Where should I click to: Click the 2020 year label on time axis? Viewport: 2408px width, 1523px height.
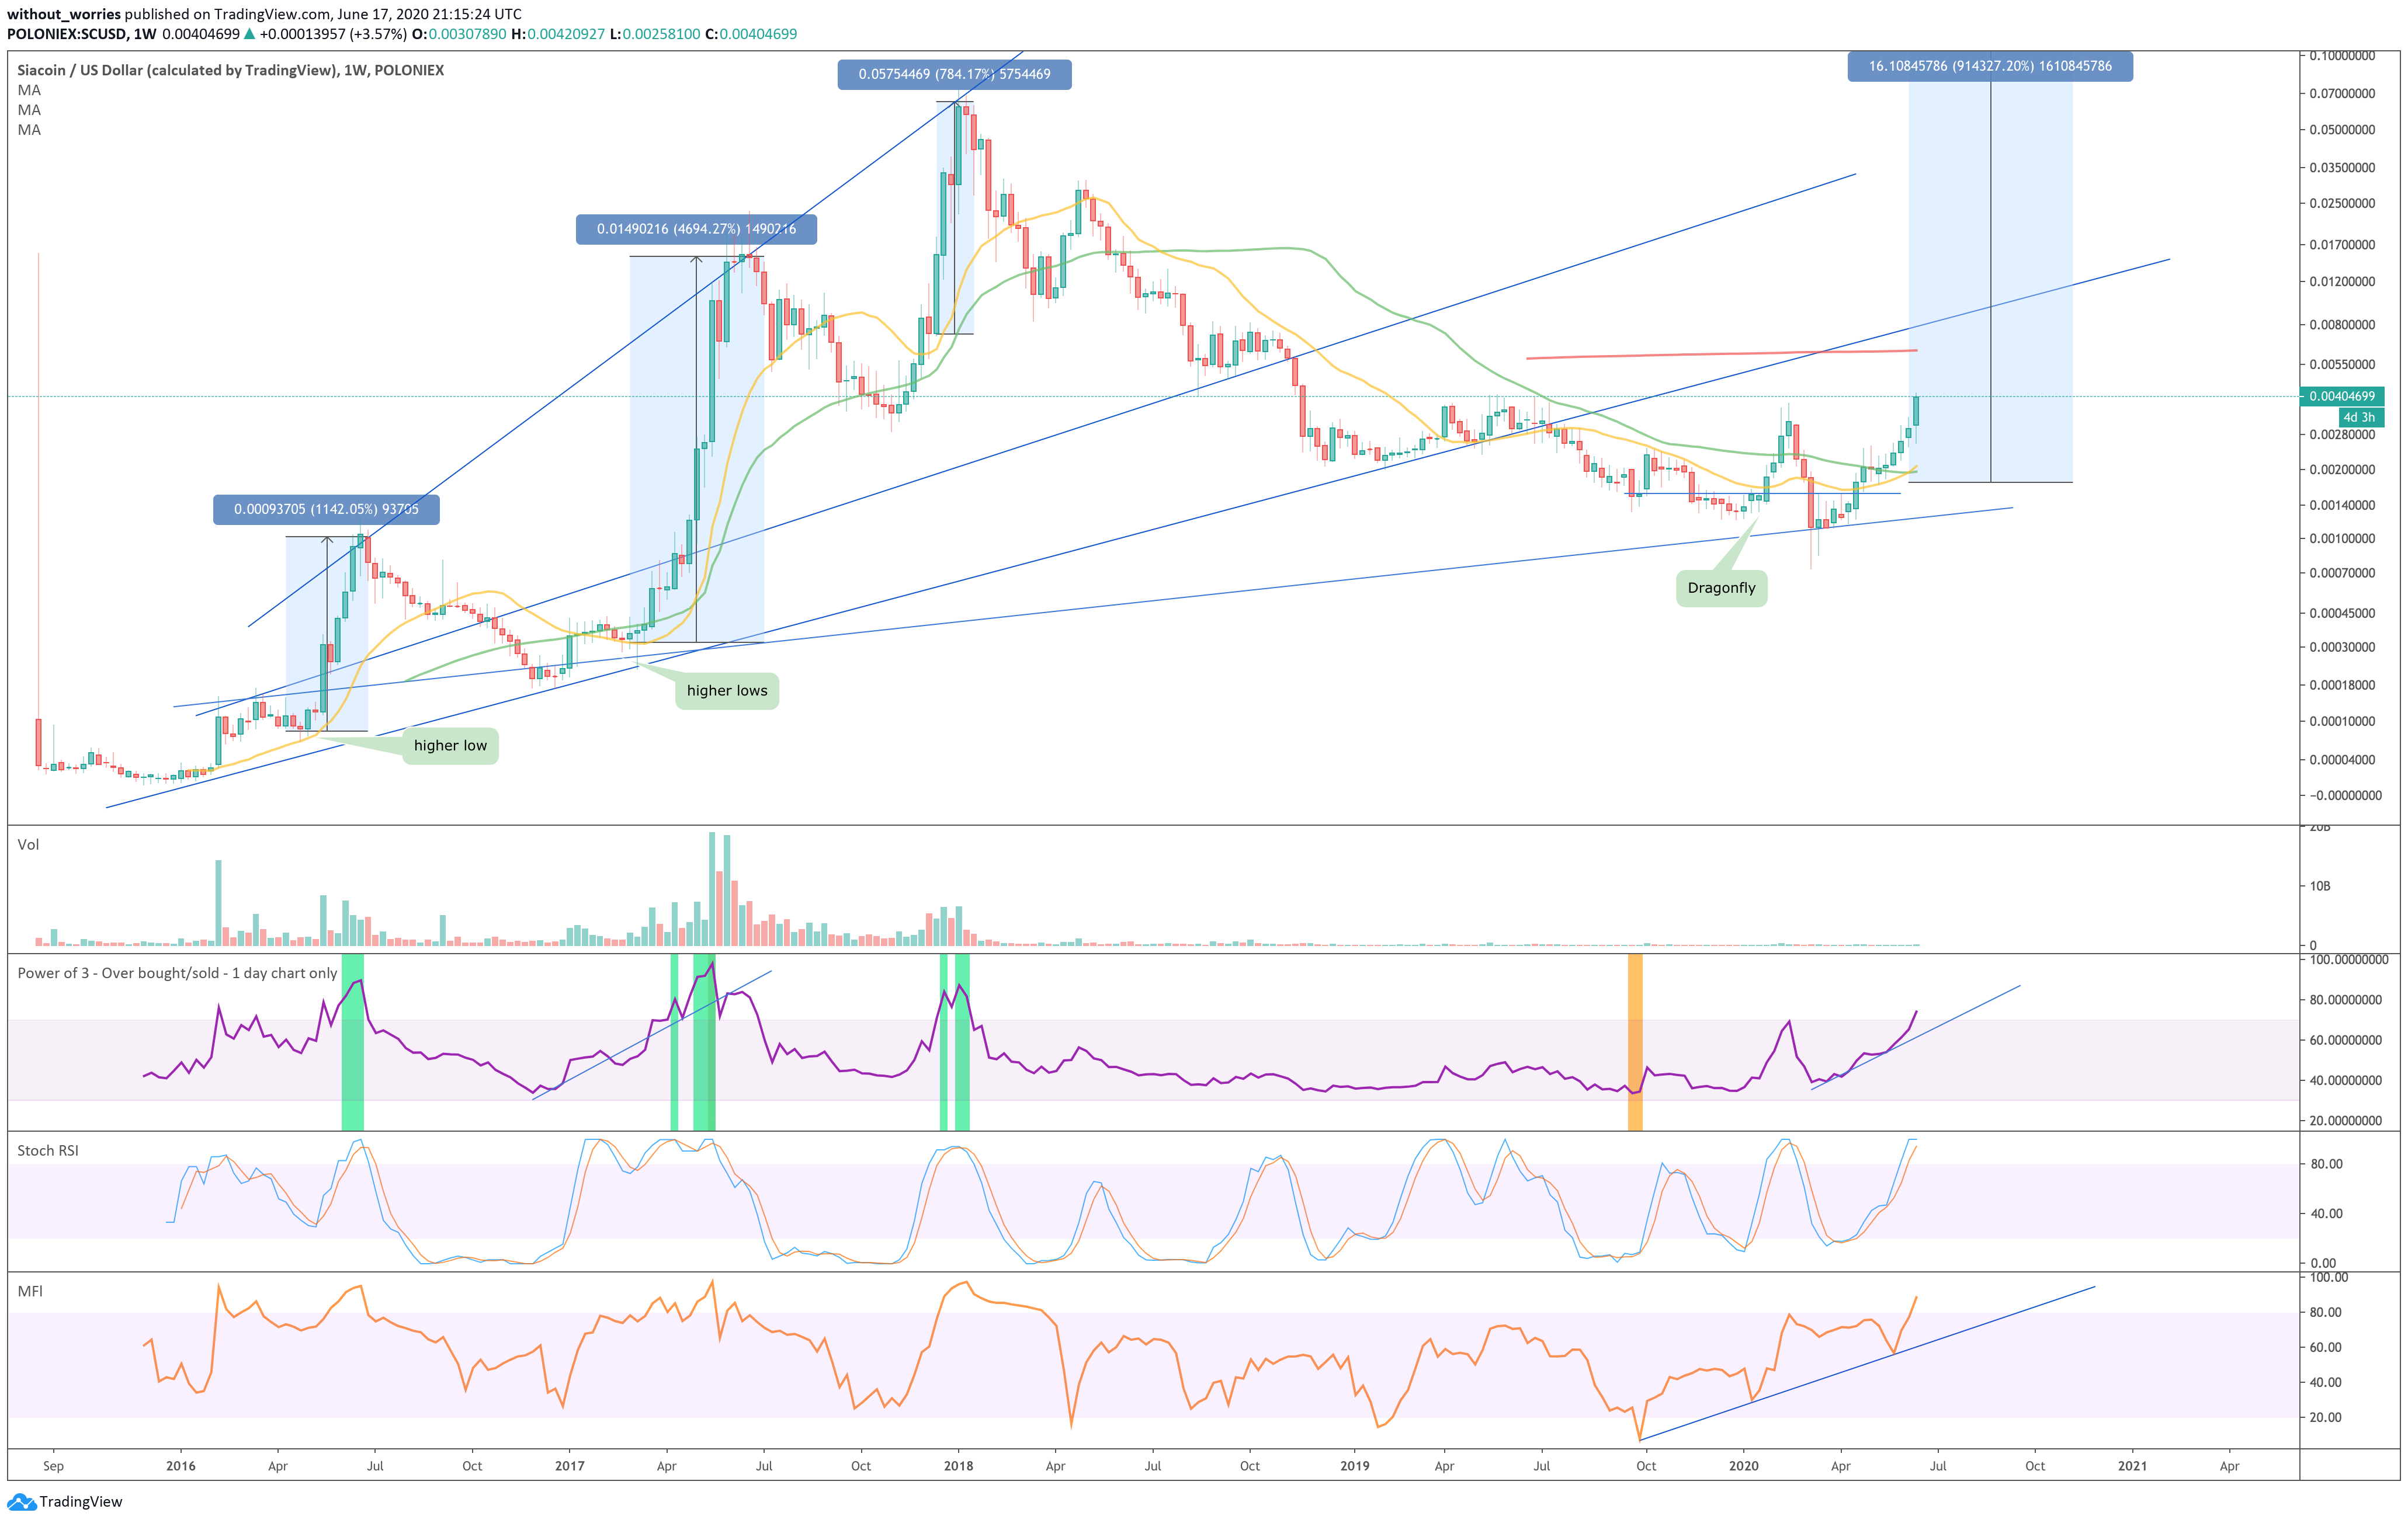pyautogui.click(x=1743, y=1466)
